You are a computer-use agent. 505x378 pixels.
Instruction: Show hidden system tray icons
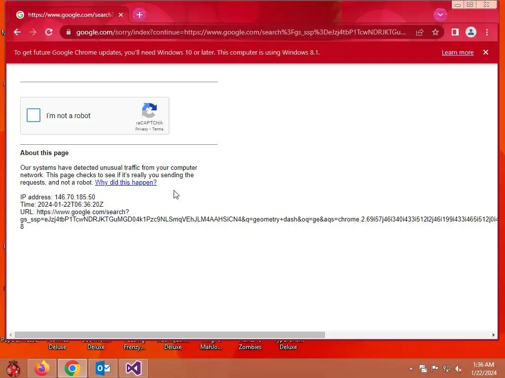coord(411,369)
